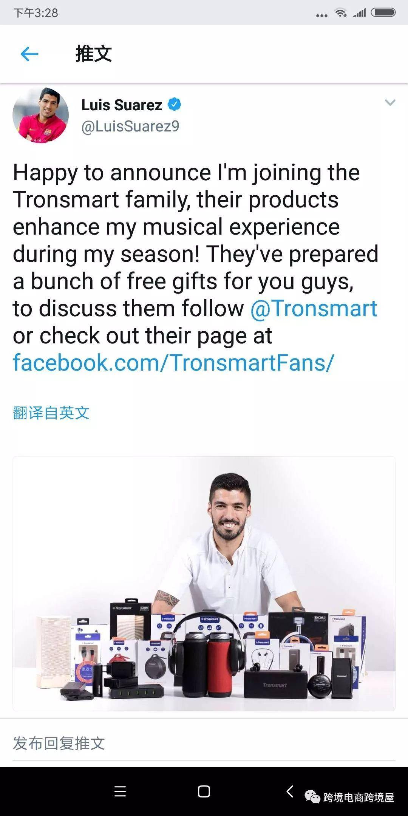Tap the battery indicator icon
This screenshot has height=816, width=408.
pos(383,13)
